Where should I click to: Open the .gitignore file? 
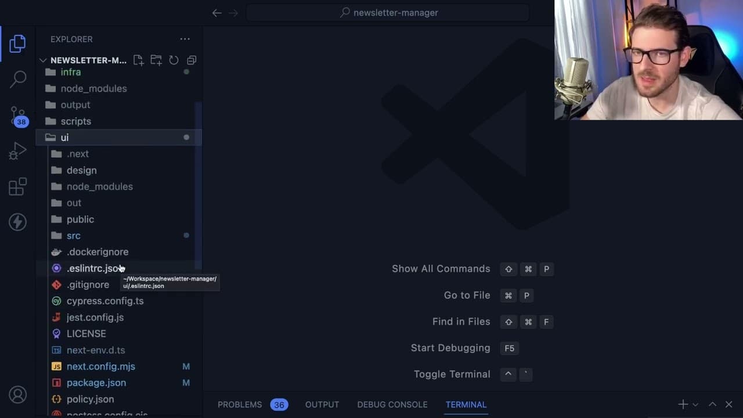point(118,284)
